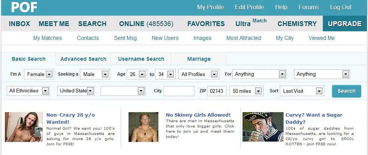Click Log Out
Image resolution: width=368 pixels, height=155 pixels.
(341, 7)
